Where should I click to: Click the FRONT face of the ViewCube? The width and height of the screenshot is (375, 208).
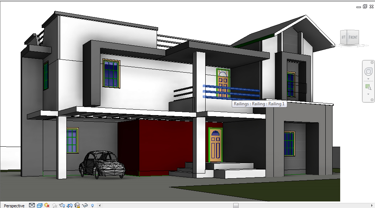(x=353, y=37)
